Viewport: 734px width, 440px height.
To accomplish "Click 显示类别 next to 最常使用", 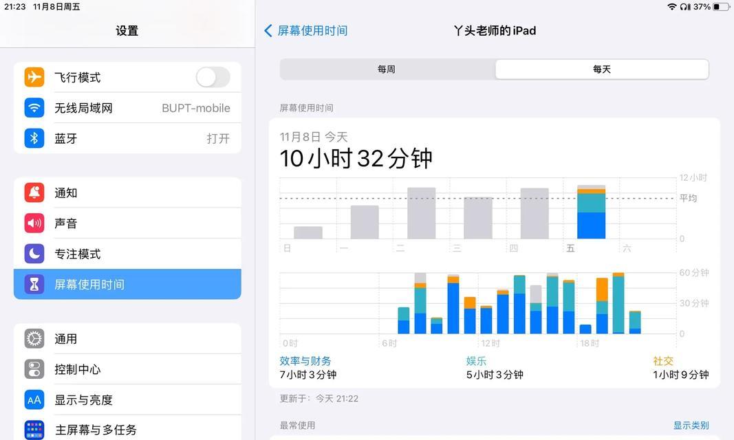I will (691, 425).
